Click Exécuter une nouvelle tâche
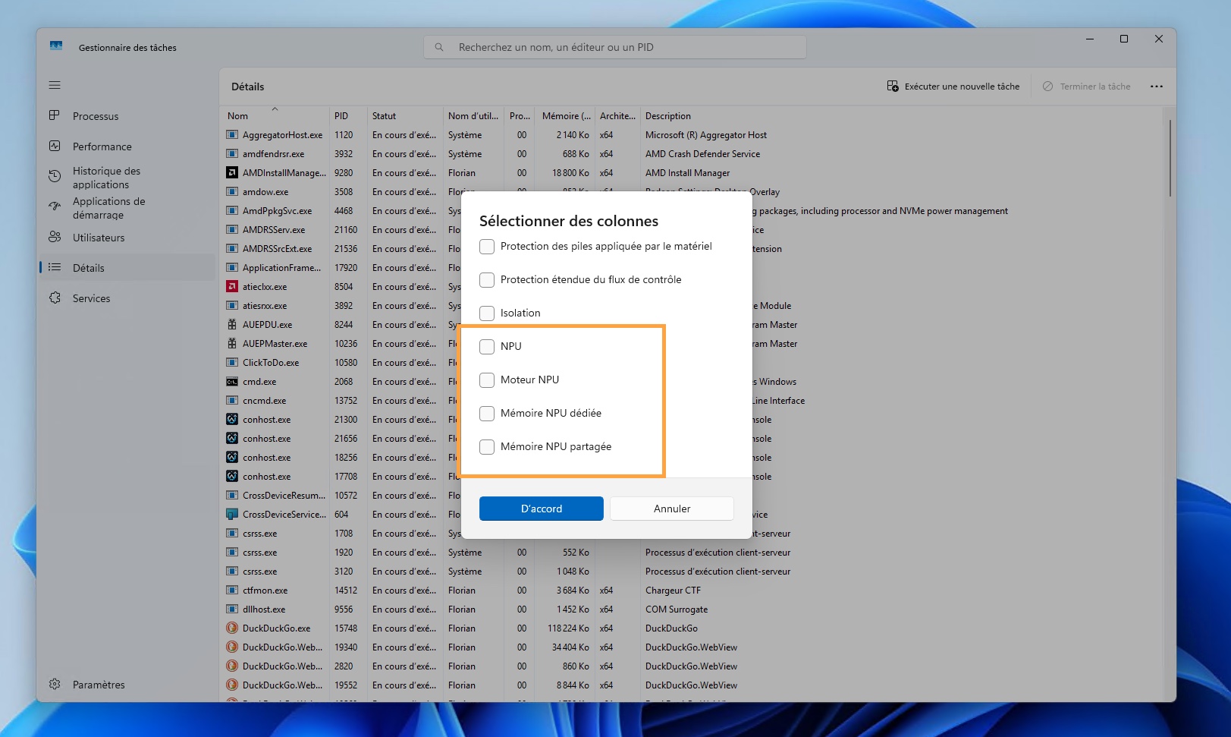Screen dimensions: 1231x737 pyautogui.click(x=953, y=87)
